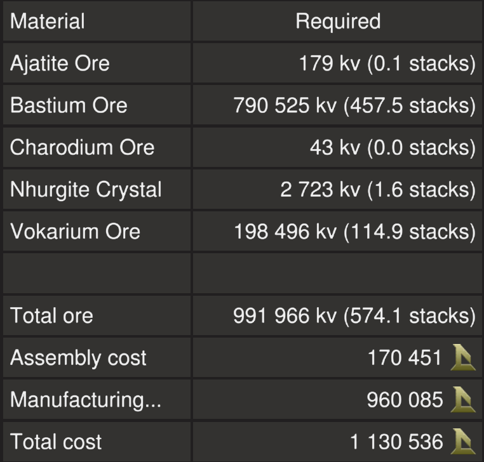Click the Charodium Ore material cell
Screen dimensions: 484x462
[82, 147]
